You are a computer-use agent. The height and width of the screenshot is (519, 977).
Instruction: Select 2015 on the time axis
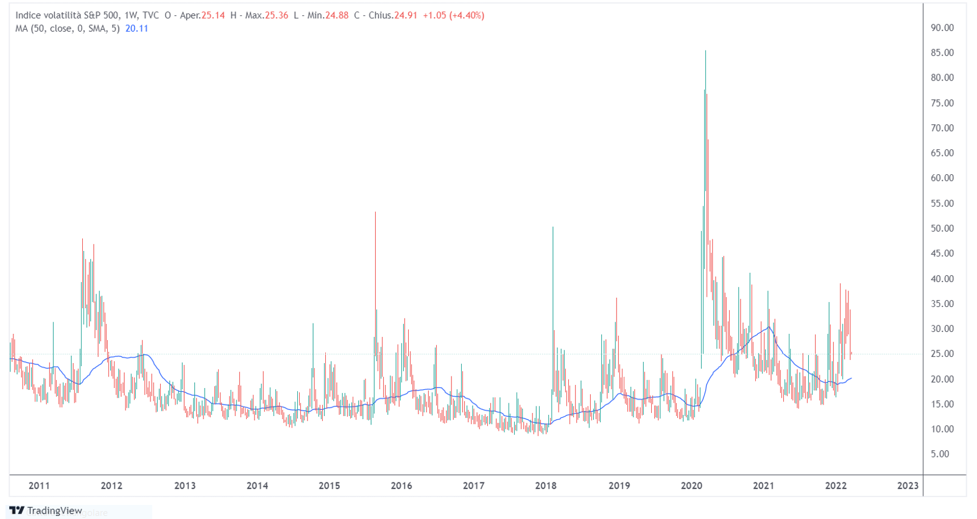pyautogui.click(x=329, y=485)
